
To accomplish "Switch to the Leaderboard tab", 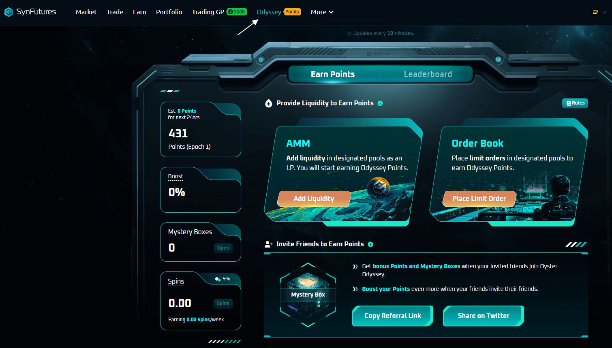I will click(428, 74).
